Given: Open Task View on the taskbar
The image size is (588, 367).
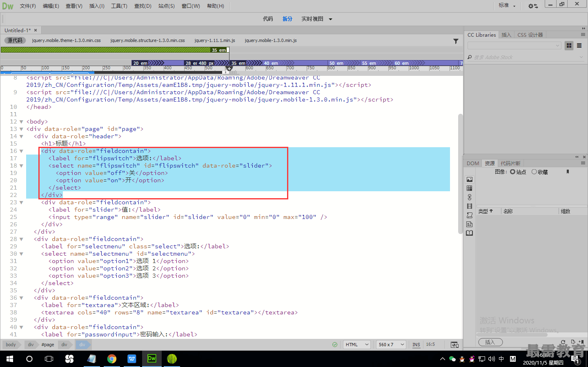Looking at the screenshot, I should [49, 359].
